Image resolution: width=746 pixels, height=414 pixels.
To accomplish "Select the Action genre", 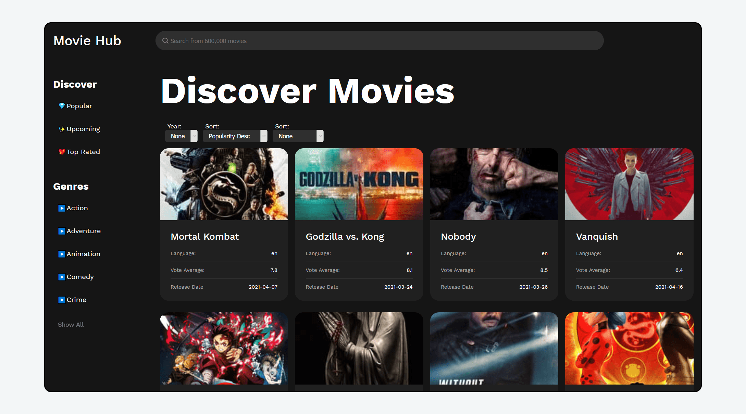I will [x=77, y=208].
